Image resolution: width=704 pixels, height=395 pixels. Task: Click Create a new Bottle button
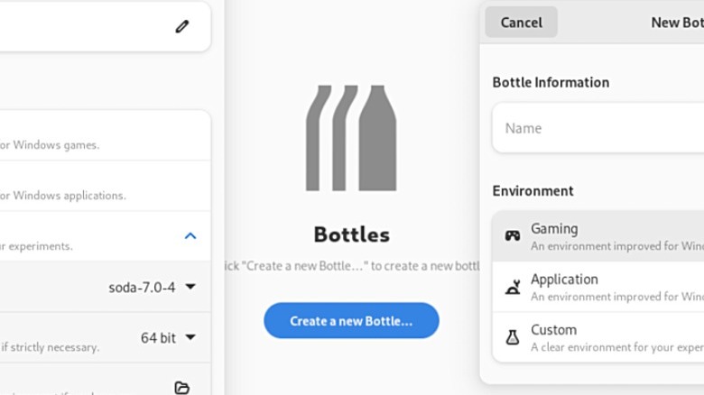(x=351, y=321)
